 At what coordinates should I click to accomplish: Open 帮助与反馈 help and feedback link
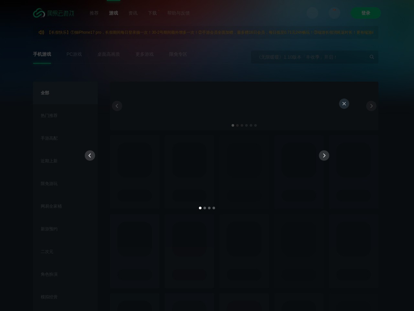[x=178, y=13]
